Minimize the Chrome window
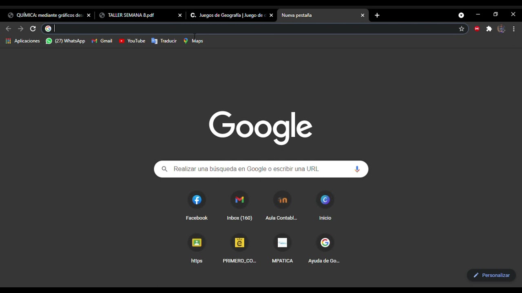The image size is (522, 293). pos(478,15)
